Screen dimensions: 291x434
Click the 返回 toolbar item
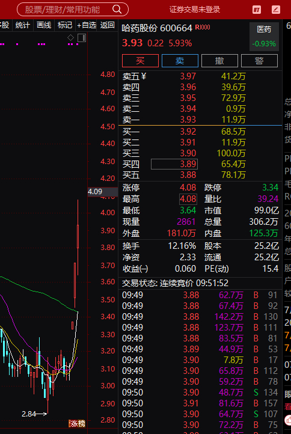click(108, 25)
